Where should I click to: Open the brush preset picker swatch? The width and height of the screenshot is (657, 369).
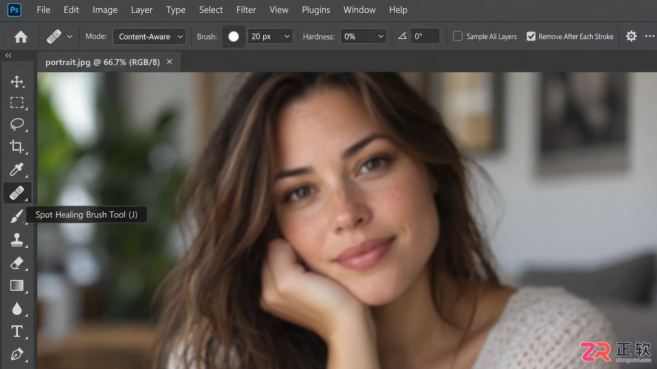234,36
